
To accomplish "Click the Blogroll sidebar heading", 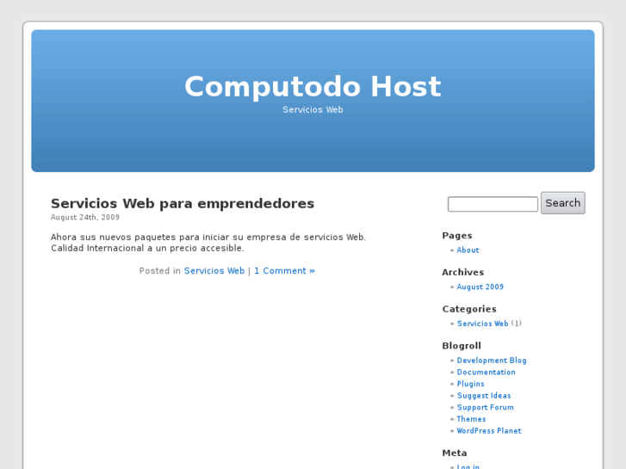I will click(462, 346).
